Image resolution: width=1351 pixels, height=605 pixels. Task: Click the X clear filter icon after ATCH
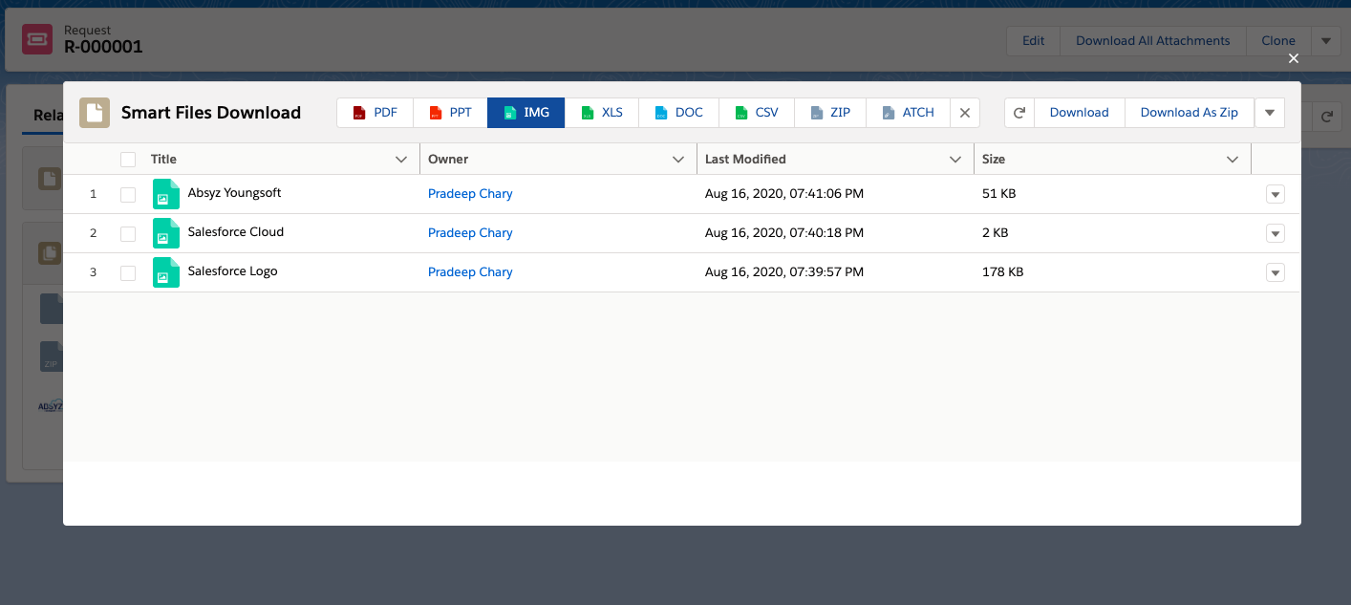(964, 113)
